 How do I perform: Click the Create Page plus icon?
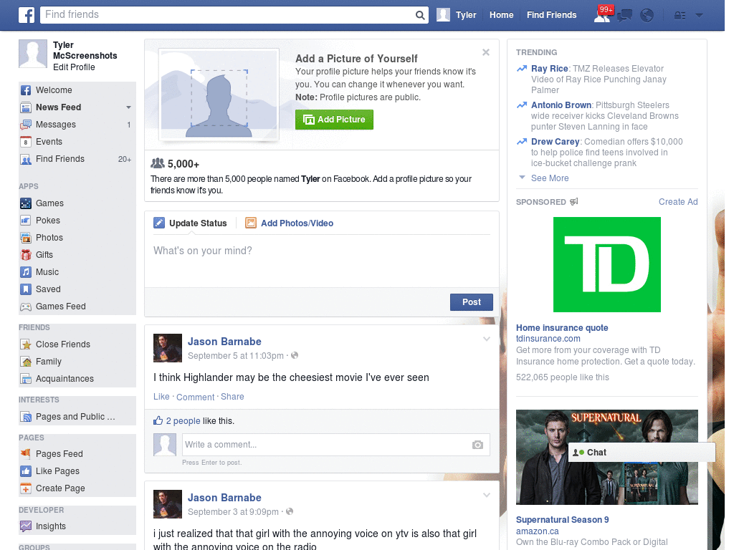26,488
